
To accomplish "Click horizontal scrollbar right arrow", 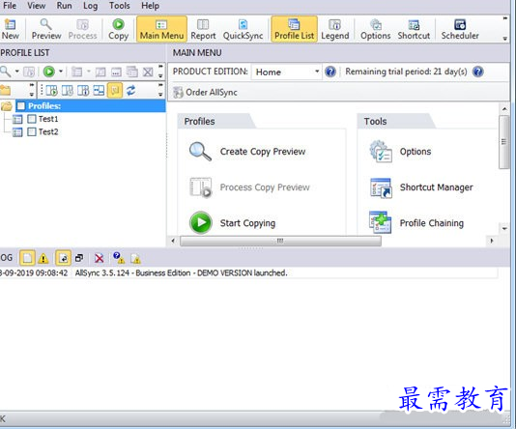I will pyautogui.click(x=492, y=241).
